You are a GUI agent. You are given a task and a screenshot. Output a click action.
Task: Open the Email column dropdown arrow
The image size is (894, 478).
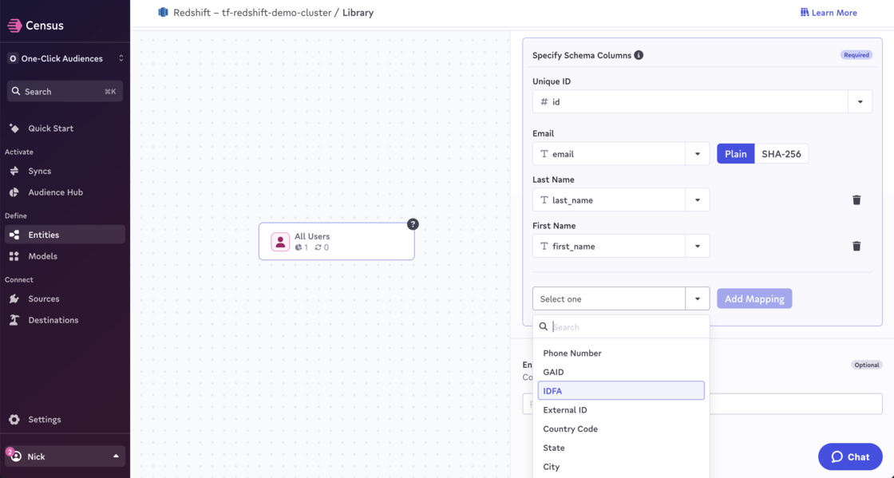(x=698, y=154)
